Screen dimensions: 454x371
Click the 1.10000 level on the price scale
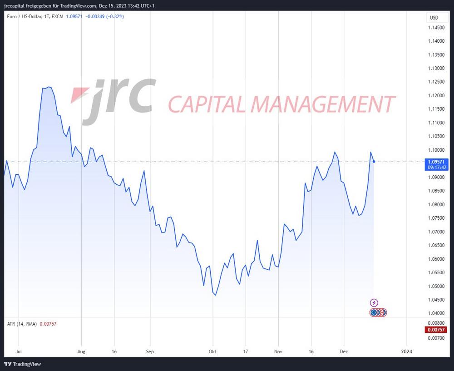click(x=436, y=150)
